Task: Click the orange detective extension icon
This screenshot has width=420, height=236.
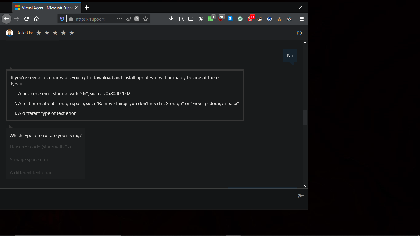Action: click(x=279, y=19)
